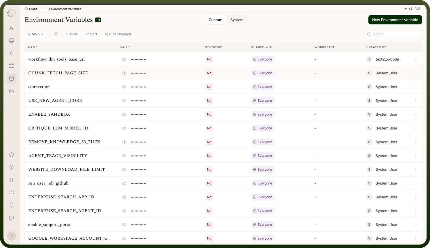Click text2lowcode creator name
This screenshot has height=248, width=430.
387,59
